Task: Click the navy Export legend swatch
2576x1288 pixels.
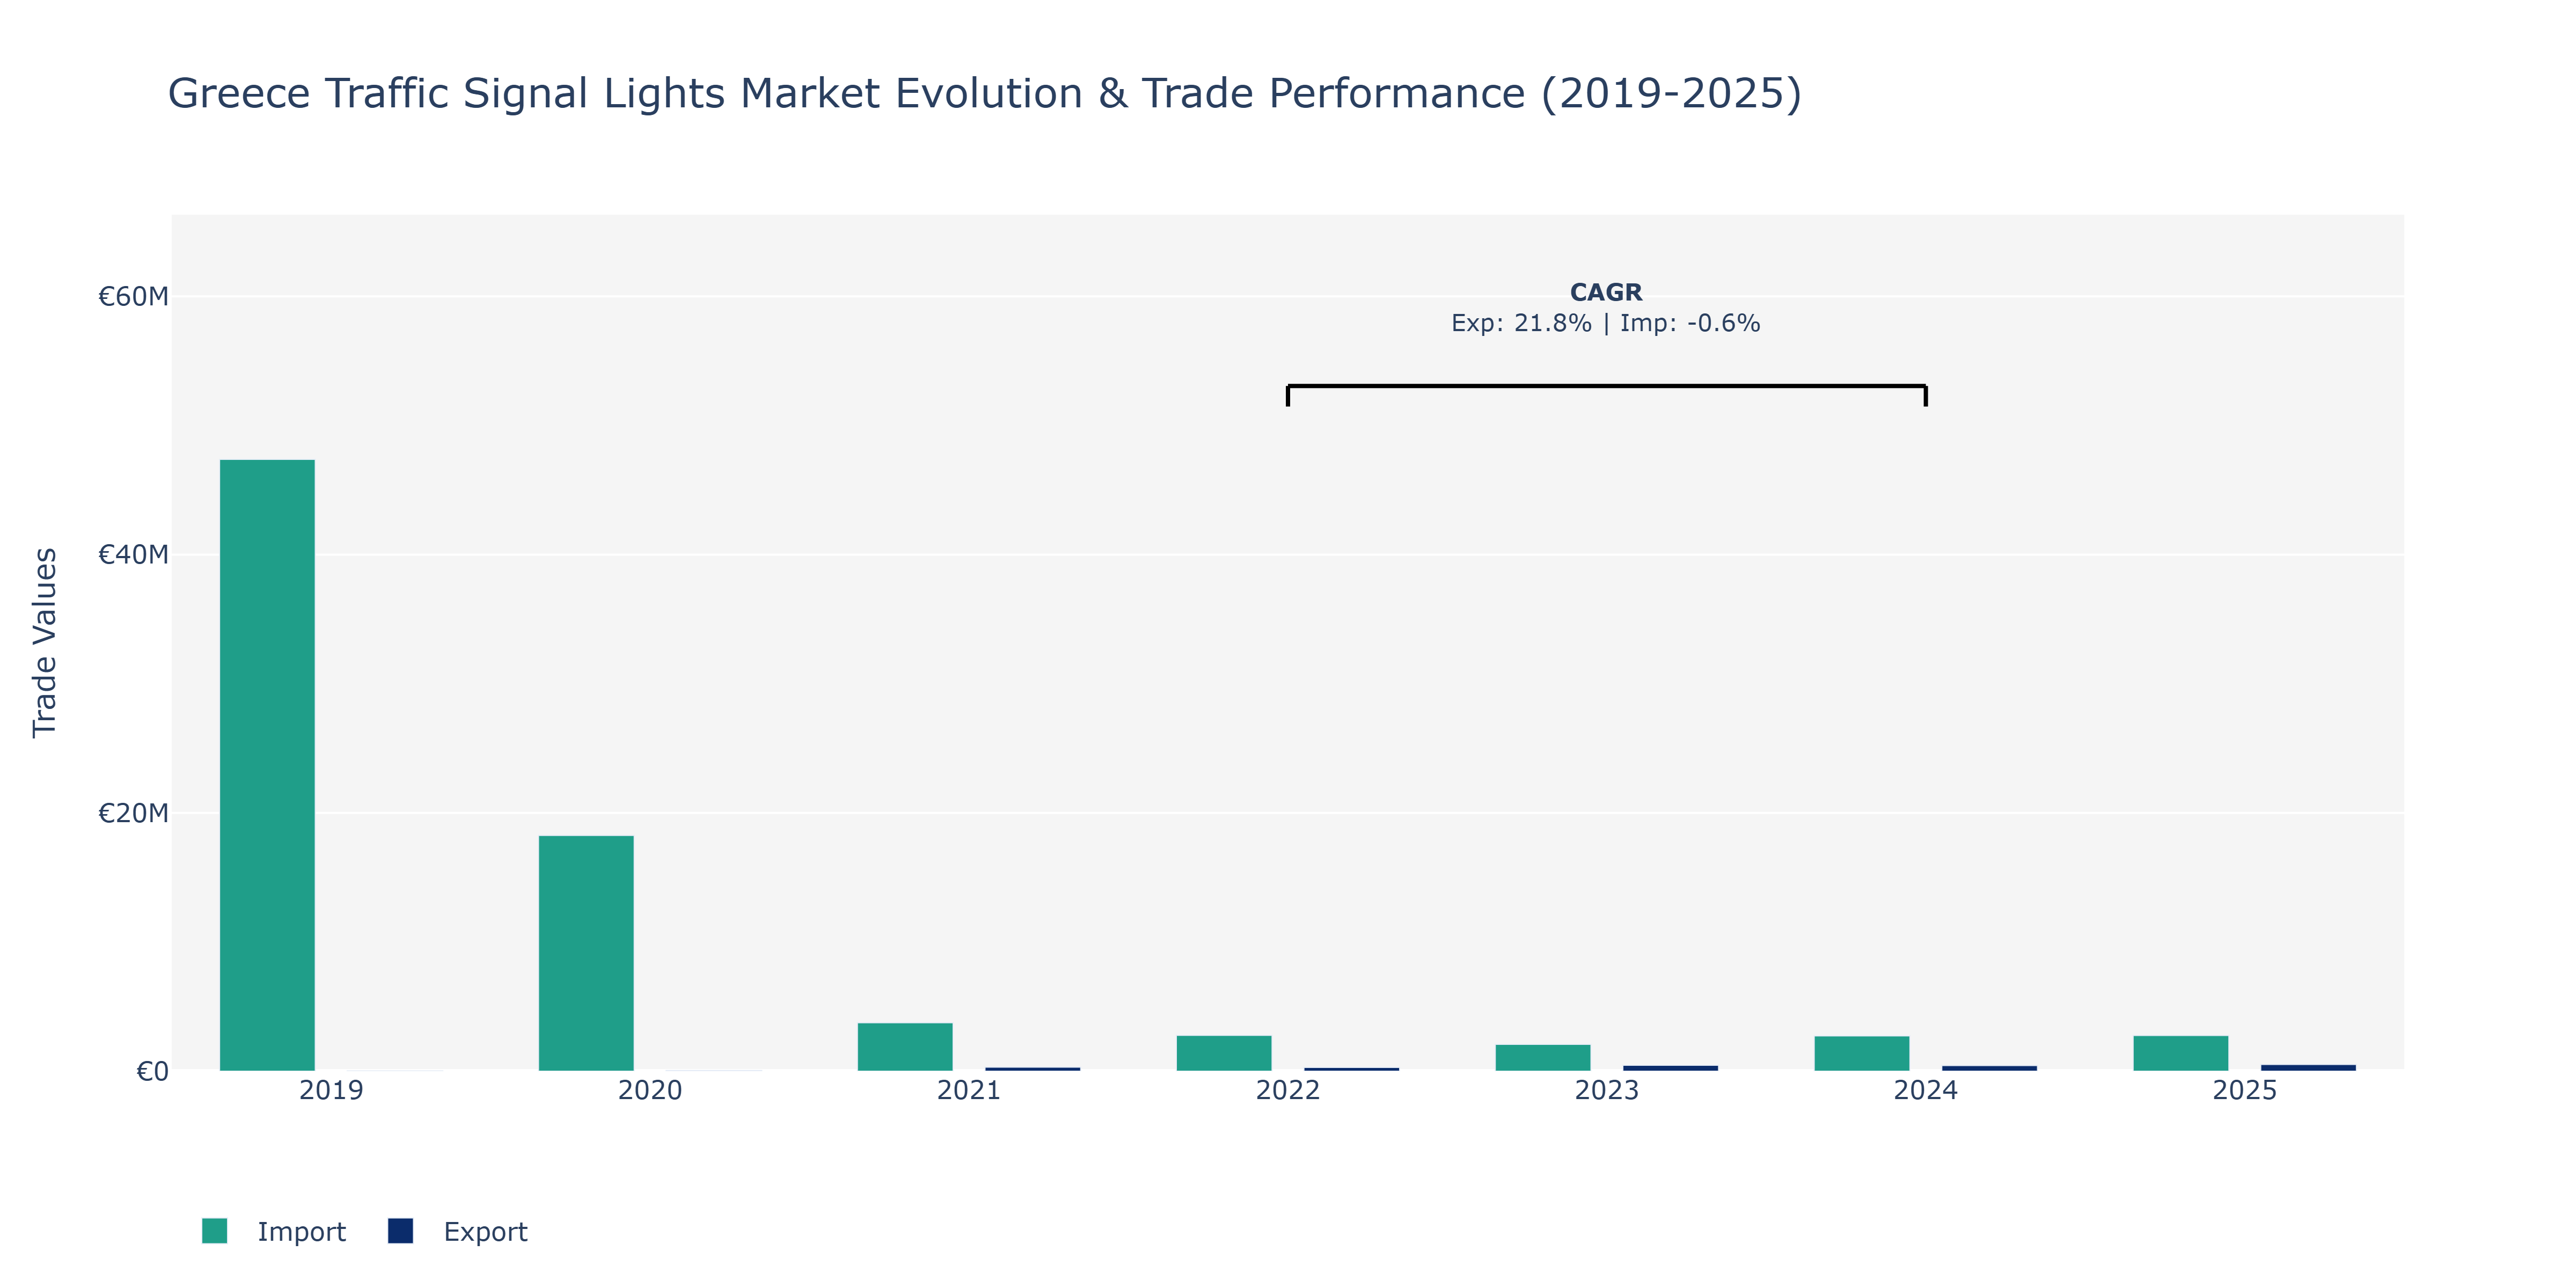Action: [x=400, y=1231]
